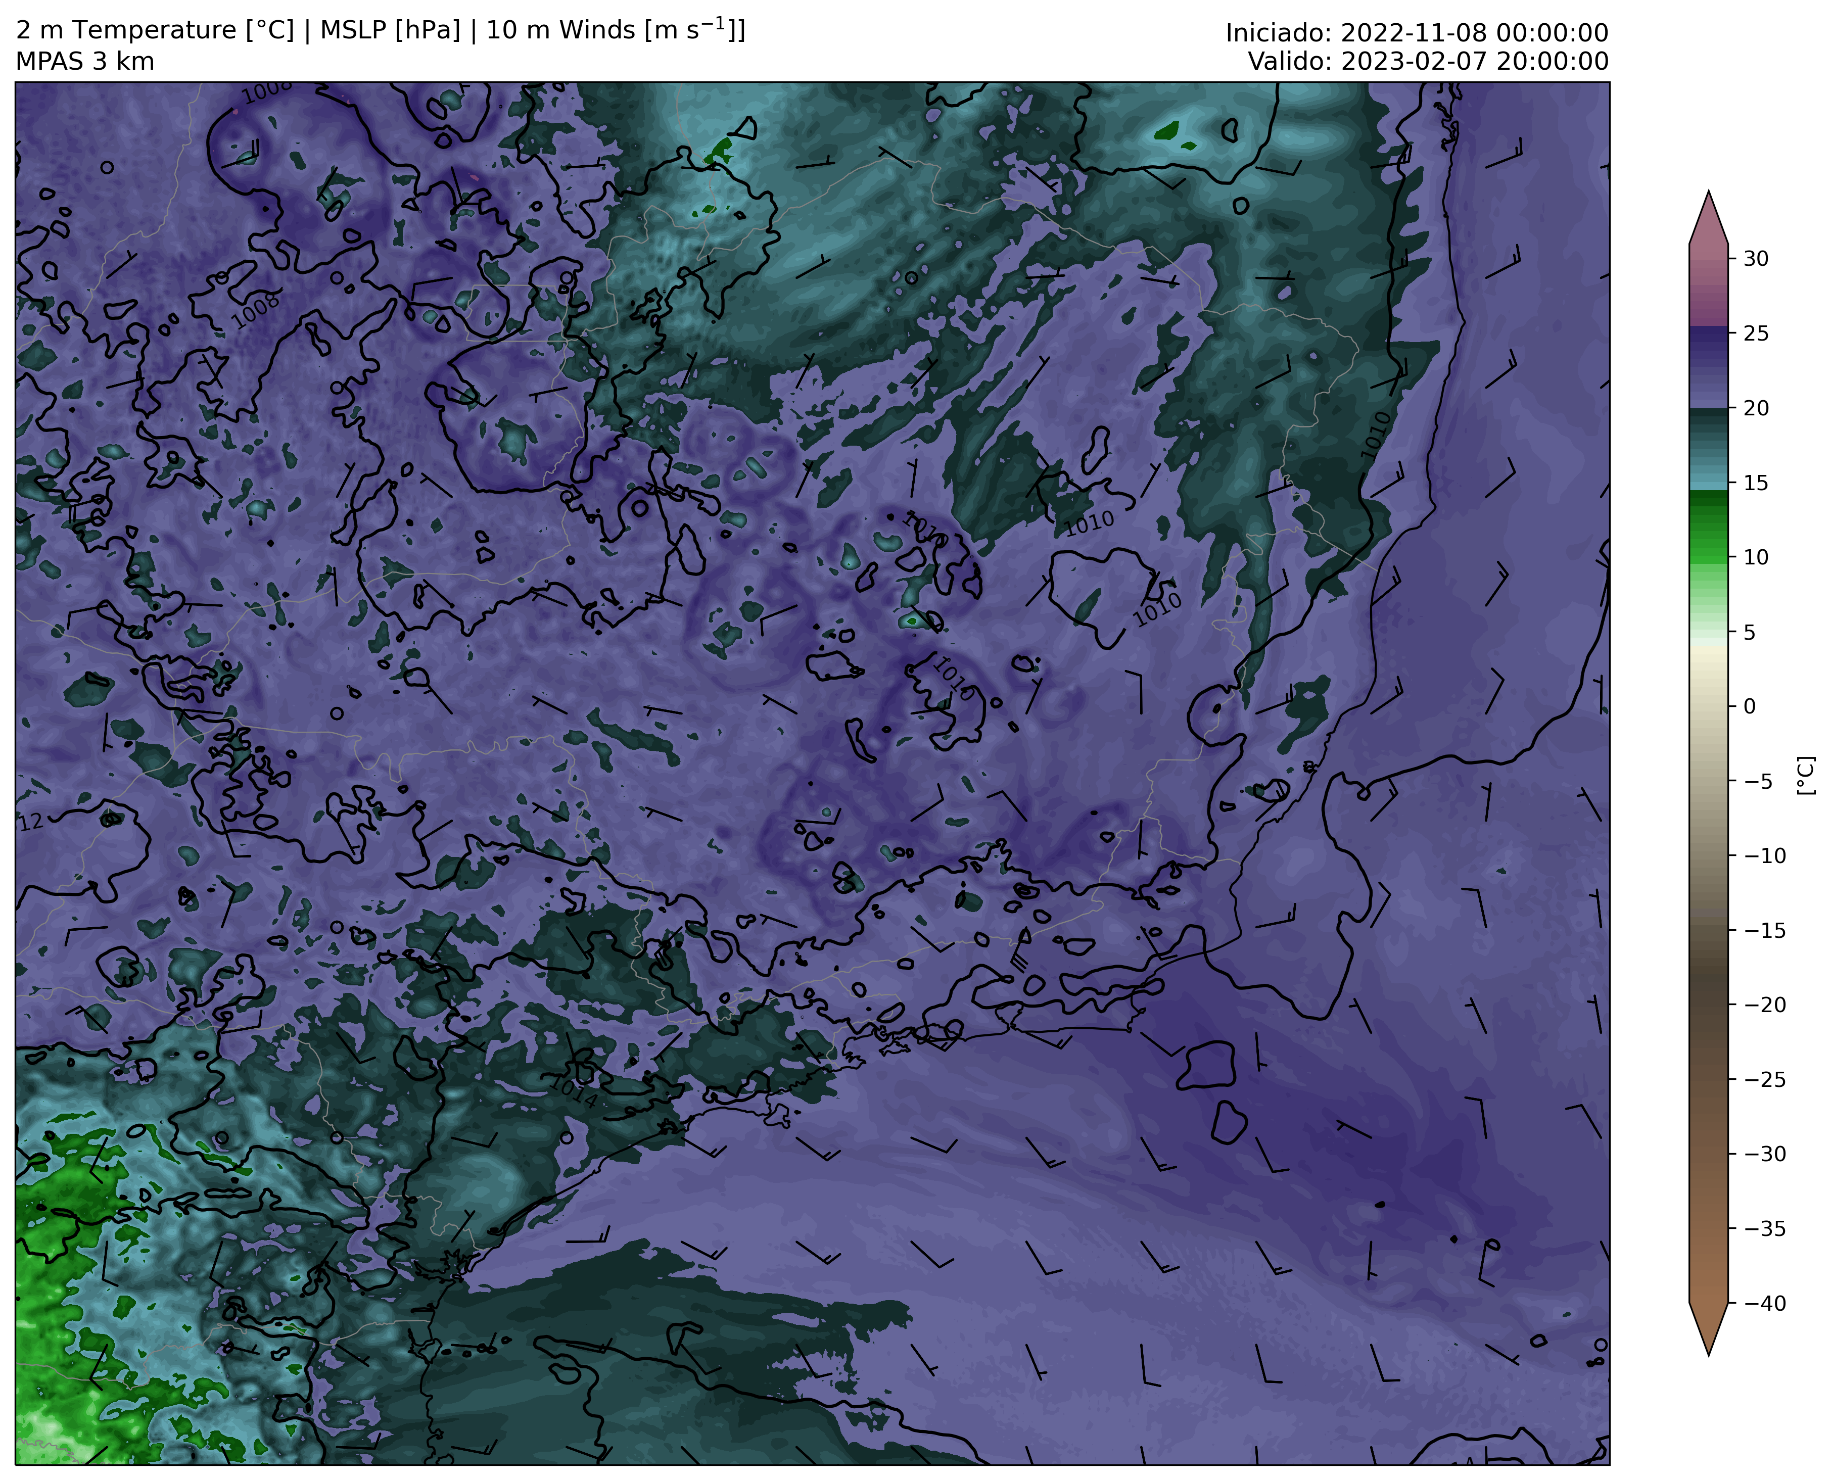The height and width of the screenshot is (1480, 1831).
Task: Click the 1014 isobar contour label
Action: pyautogui.click(x=573, y=1092)
